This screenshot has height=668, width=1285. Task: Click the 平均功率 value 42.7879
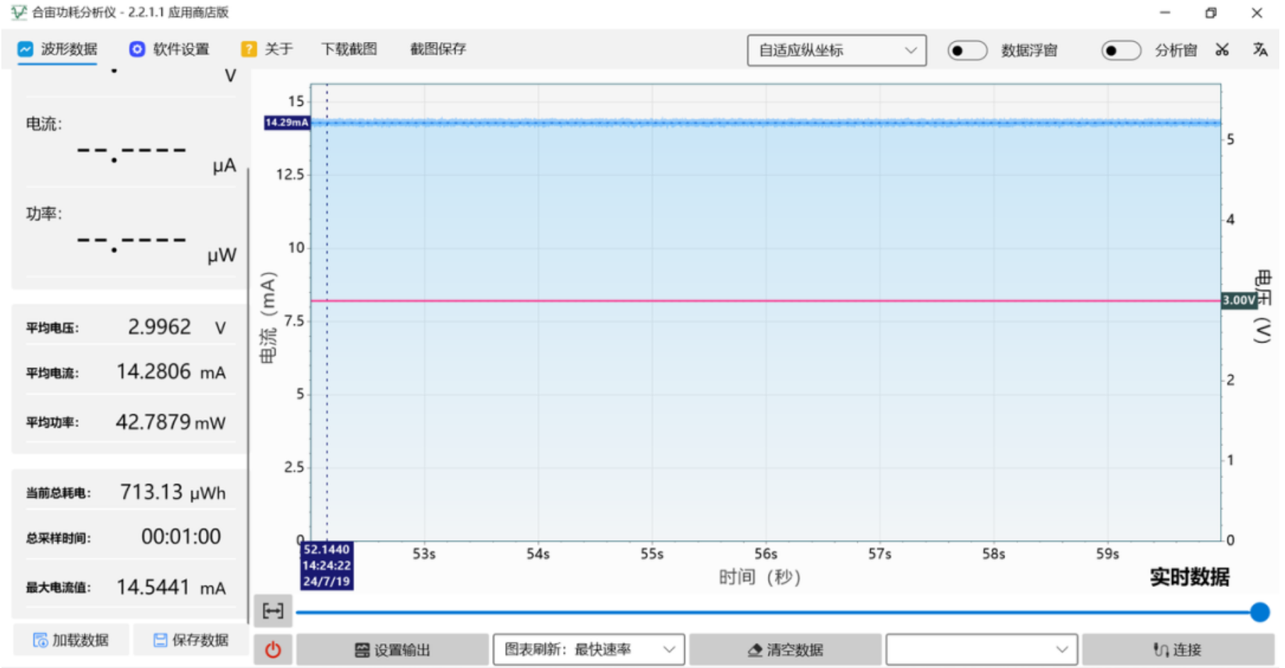click(153, 422)
